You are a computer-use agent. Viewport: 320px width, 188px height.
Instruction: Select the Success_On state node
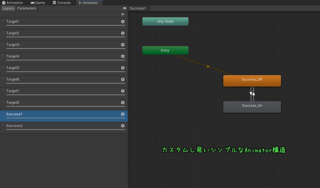[x=252, y=107]
